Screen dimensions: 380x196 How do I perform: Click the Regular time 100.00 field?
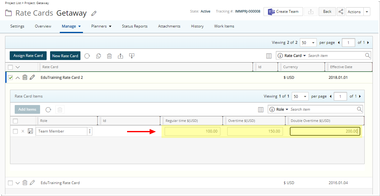click(x=192, y=131)
